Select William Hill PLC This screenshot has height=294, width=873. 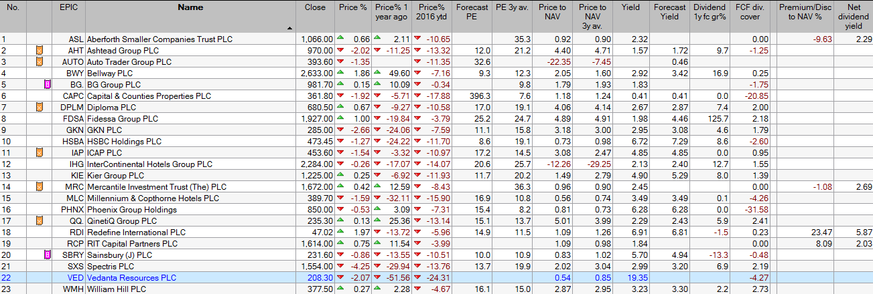click(x=116, y=289)
